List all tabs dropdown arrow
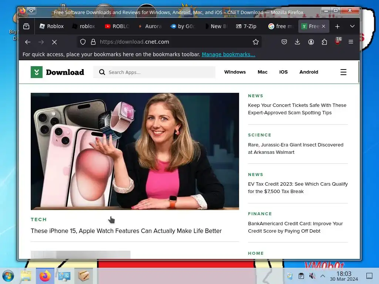 352,26
